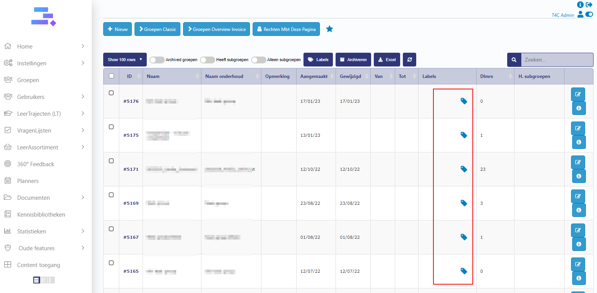The height and width of the screenshot is (293, 597).
Task: Click the label tag icon for group #5176
Action: point(464,101)
